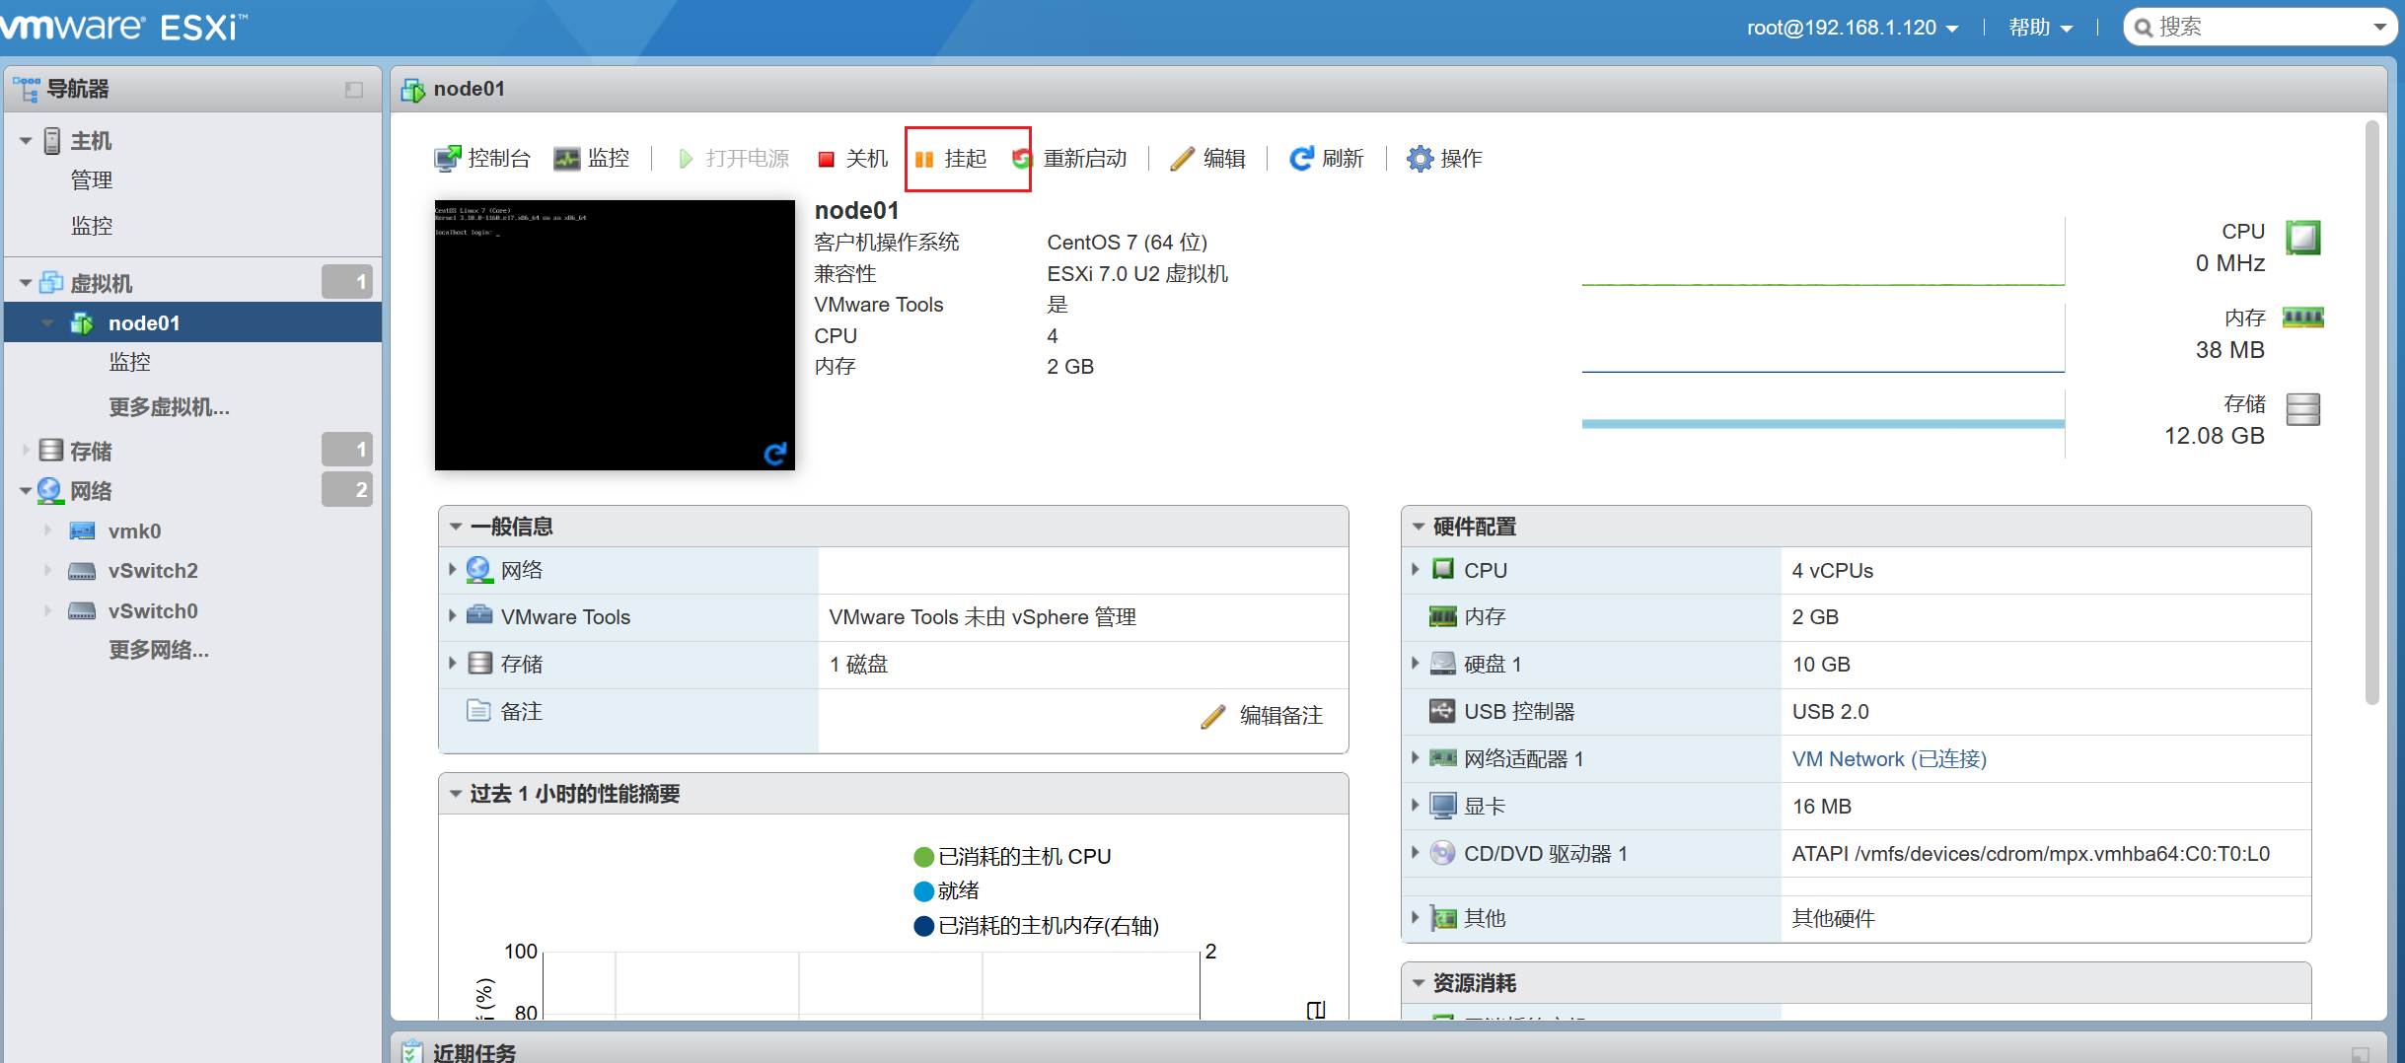Collapse 过去 1 小时的性能摘要 panel

coord(456,794)
